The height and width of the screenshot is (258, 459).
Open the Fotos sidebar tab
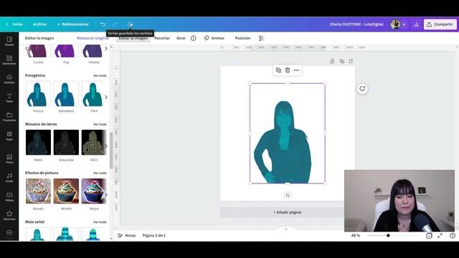point(9,159)
